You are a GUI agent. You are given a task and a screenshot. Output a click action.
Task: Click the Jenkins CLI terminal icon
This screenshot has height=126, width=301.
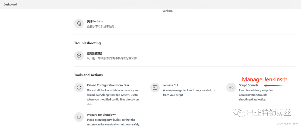[155, 88]
